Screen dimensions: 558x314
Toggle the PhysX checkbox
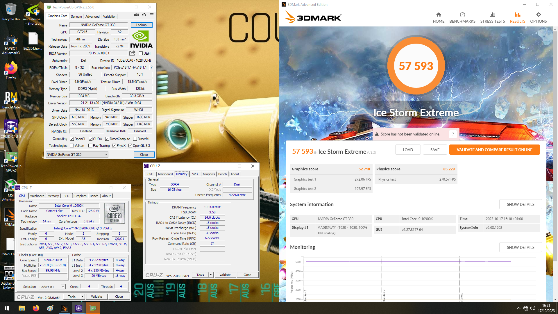point(114,146)
